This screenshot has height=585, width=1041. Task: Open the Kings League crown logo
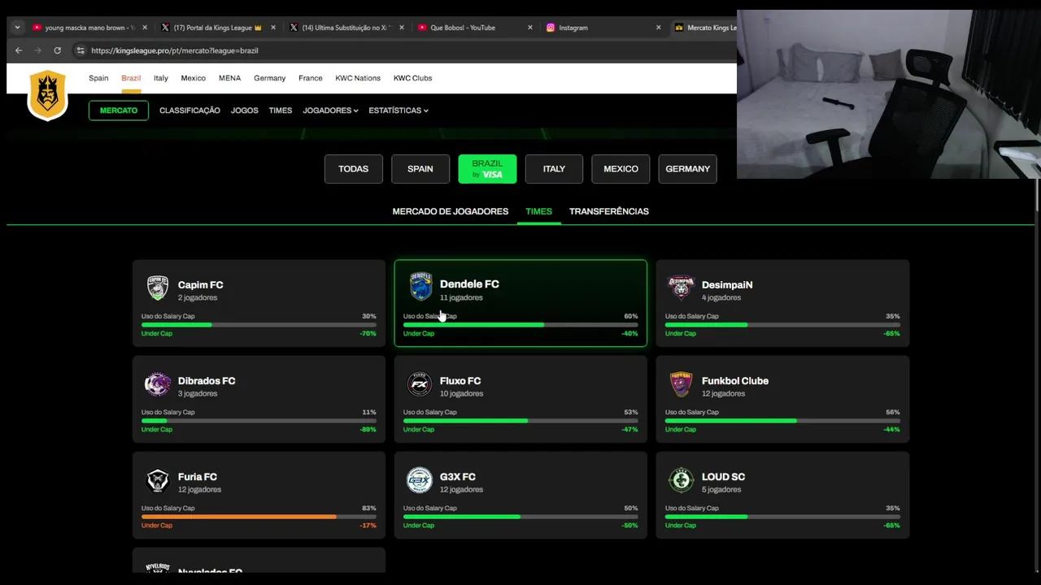pyautogui.click(x=47, y=95)
